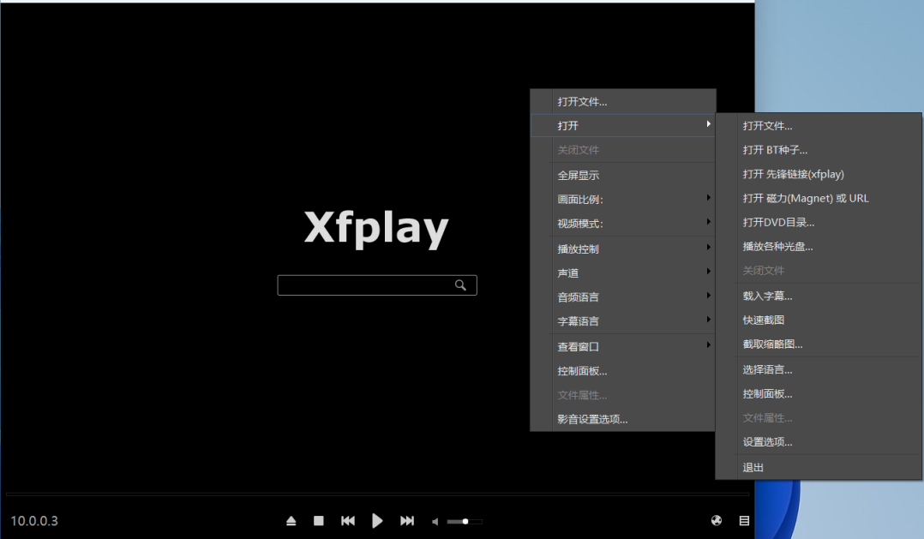
Task: Open the playlist panel icon at bottom right
Action: [744, 520]
